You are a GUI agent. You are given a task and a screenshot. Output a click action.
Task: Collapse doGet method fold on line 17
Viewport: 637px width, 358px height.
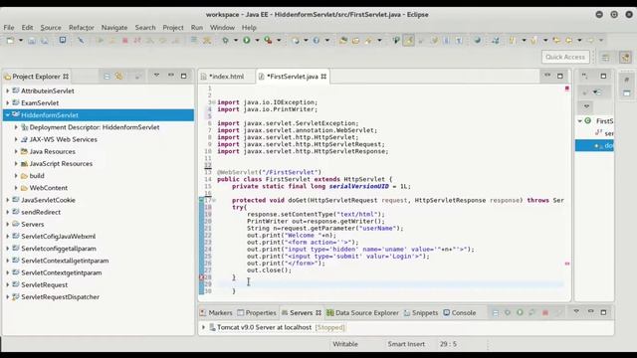tap(215, 200)
